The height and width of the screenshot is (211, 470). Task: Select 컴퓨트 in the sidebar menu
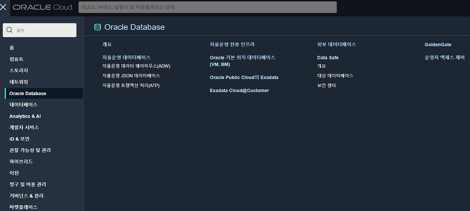coord(17,59)
